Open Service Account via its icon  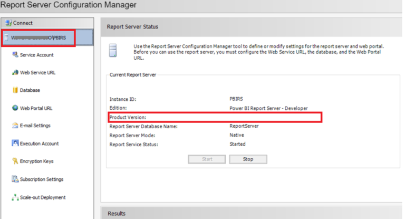coord(15,55)
